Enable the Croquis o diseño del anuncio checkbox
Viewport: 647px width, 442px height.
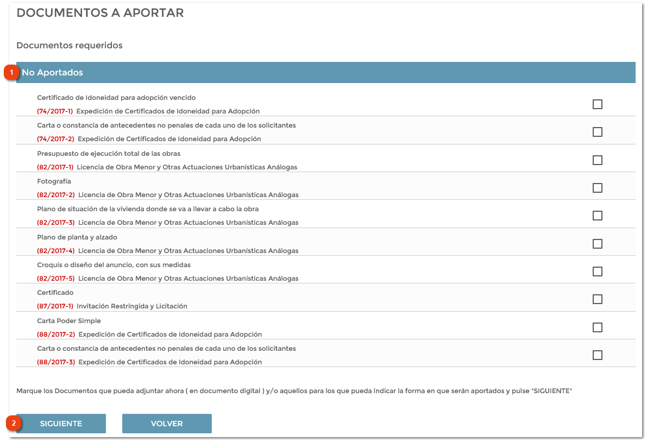coord(598,271)
